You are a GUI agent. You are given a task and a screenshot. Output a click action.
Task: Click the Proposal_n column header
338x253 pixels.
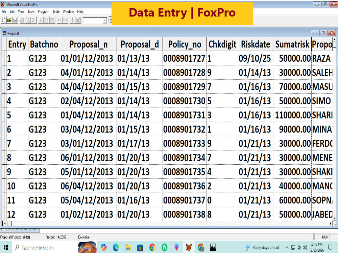point(88,44)
